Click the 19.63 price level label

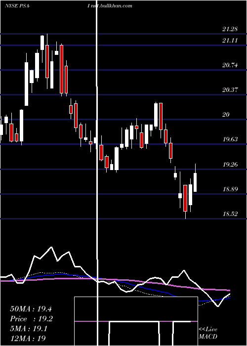tap(230, 139)
